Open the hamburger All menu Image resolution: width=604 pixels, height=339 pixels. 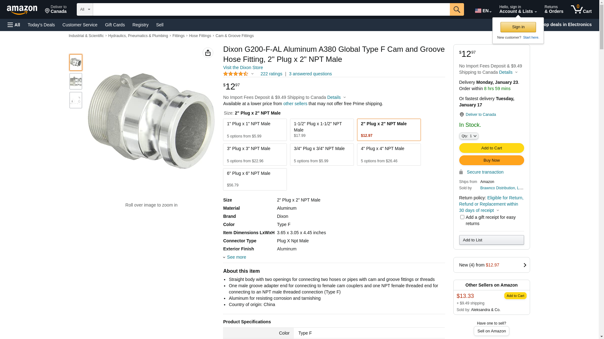14,25
